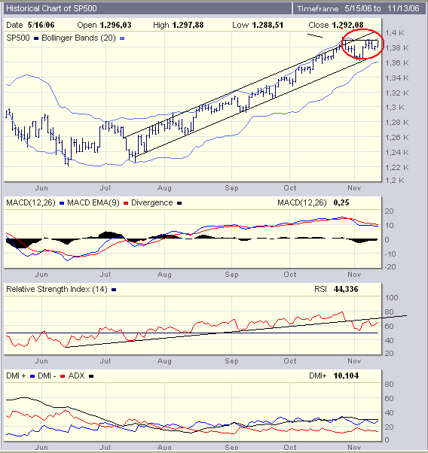Click the Sep label below the RSI chart
This screenshot has height=453, width=428.
click(x=232, y=361)
